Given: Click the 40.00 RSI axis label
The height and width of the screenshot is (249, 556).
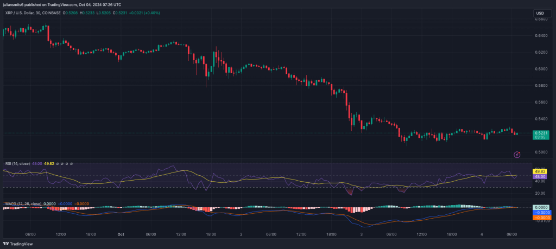Looking at the screenshot, I should click(540, 181).
